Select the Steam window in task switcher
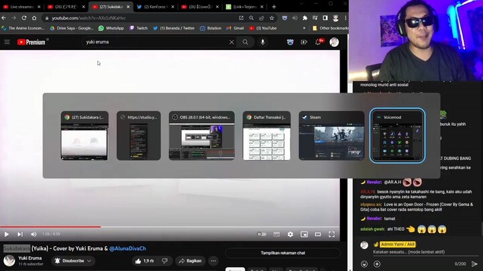Viewport: 483px width, 271px height. click(x=331, y=137)
